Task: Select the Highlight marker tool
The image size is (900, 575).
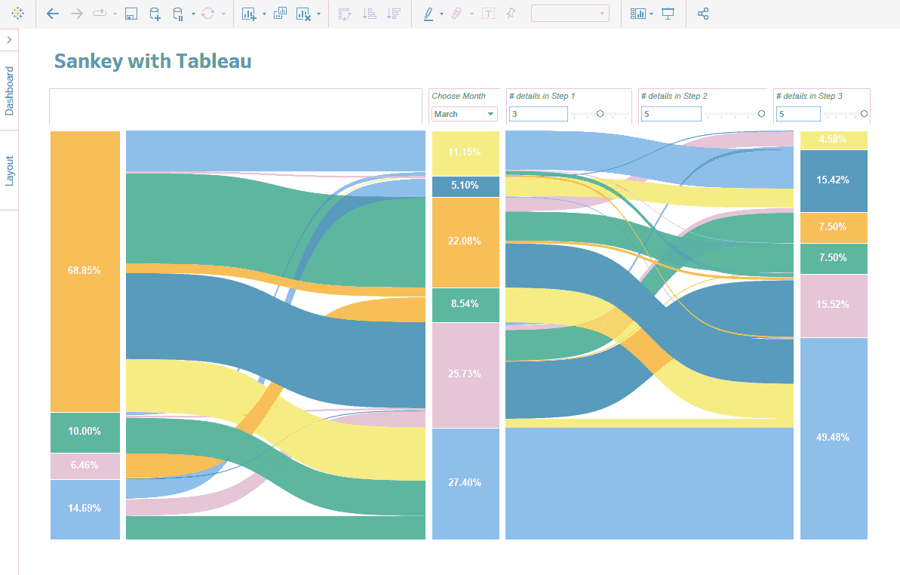Action: [428, 14]
